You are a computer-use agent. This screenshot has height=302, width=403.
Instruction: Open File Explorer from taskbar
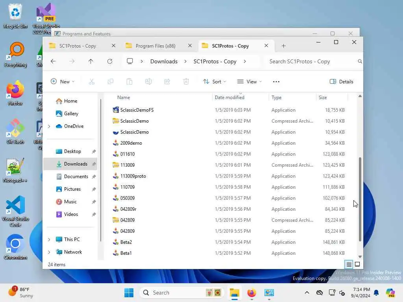[x=235, y=293]
